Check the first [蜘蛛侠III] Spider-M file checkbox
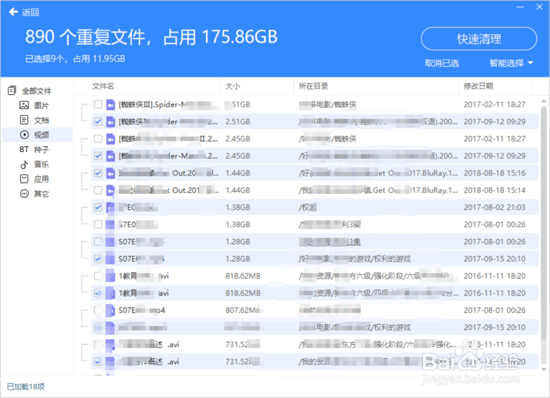The height and width of the screenshot is (398, 550). point(97,104)
